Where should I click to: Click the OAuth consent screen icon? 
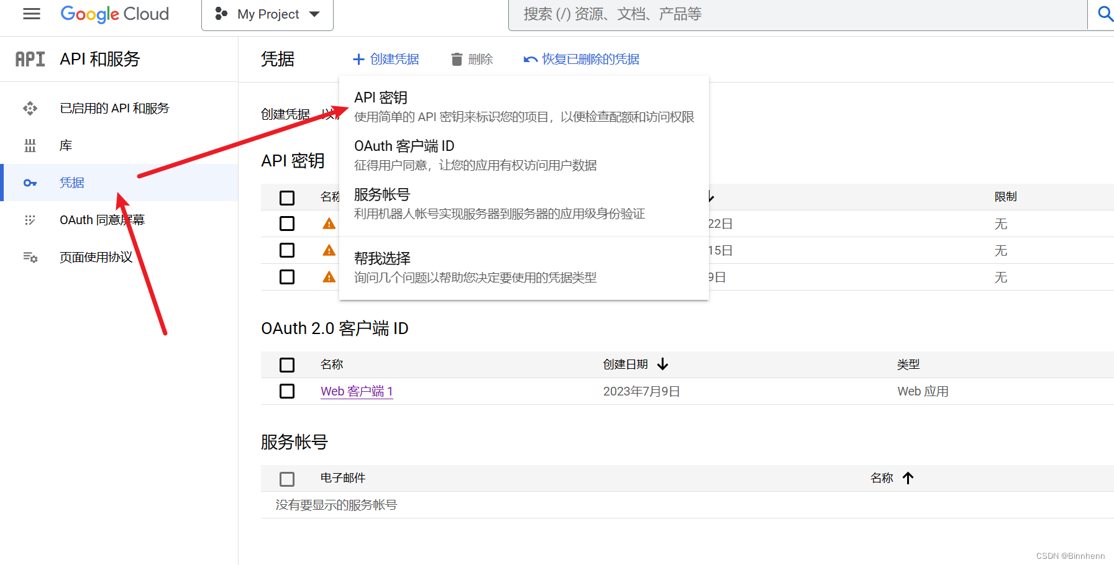click(x=30, y=220)
